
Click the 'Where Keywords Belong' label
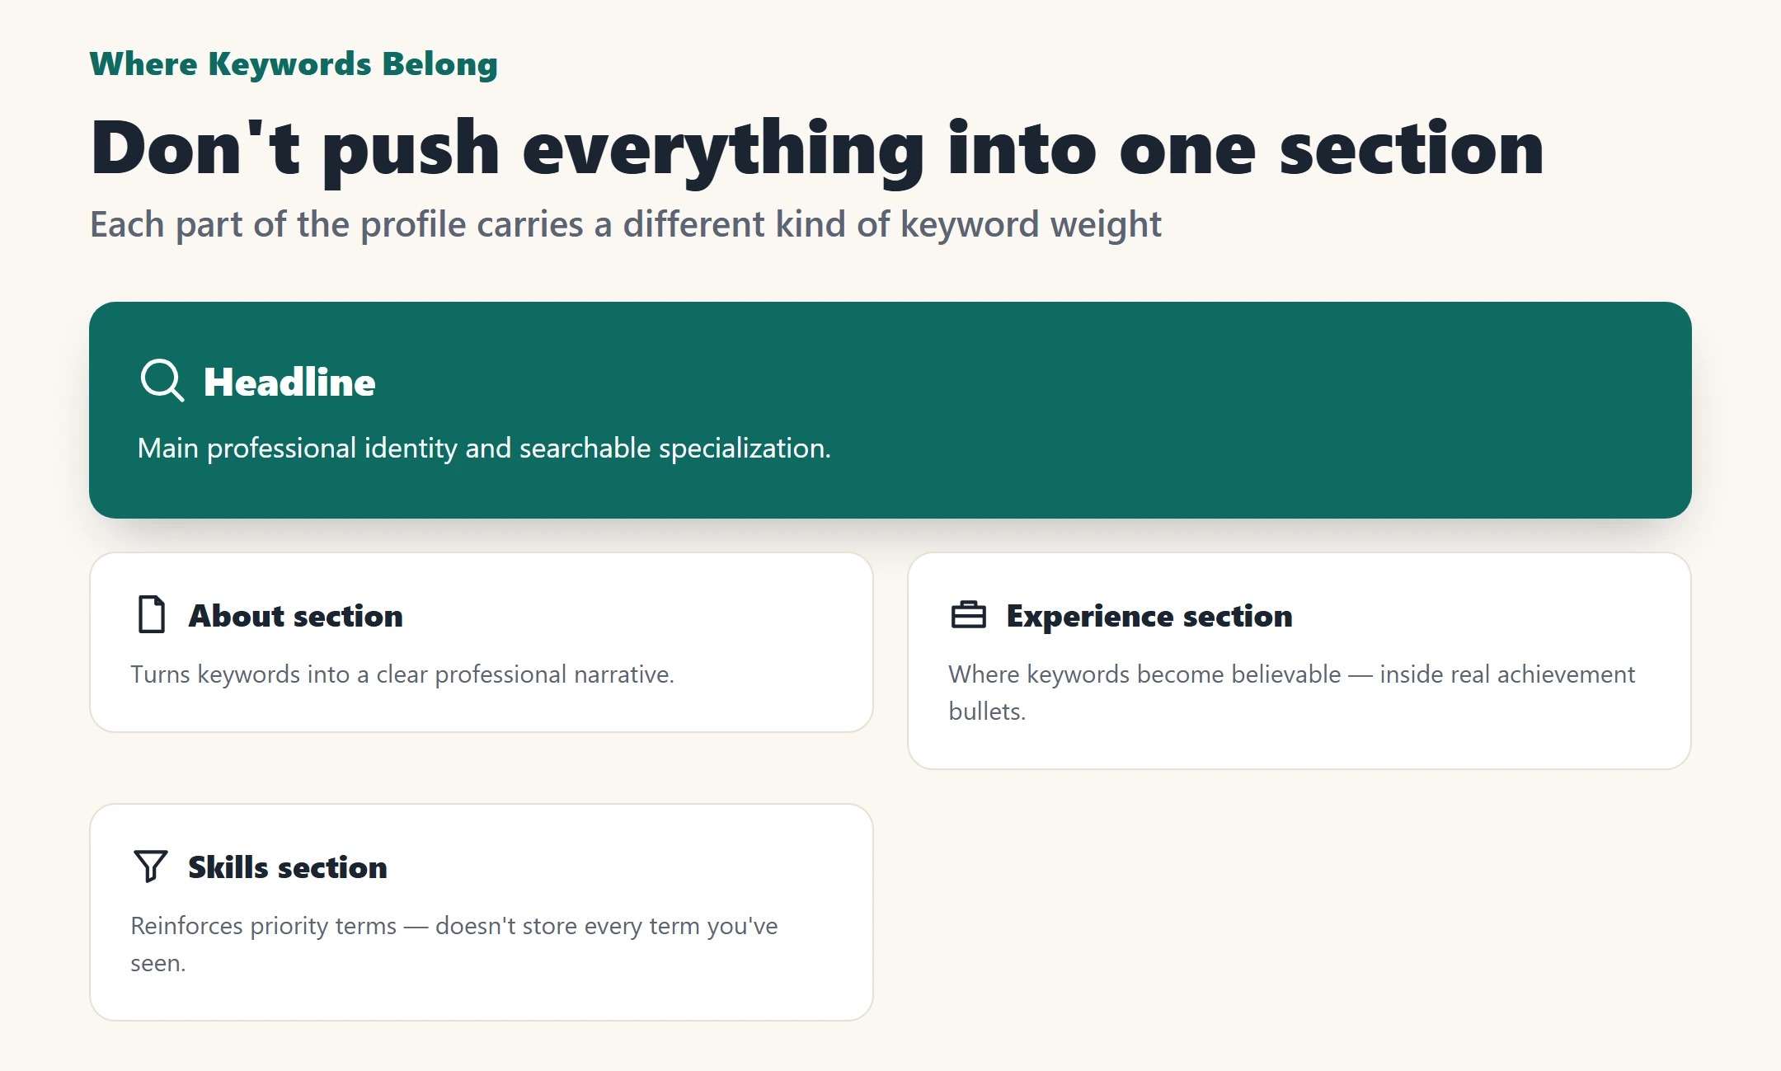click(x=294, y=63)
